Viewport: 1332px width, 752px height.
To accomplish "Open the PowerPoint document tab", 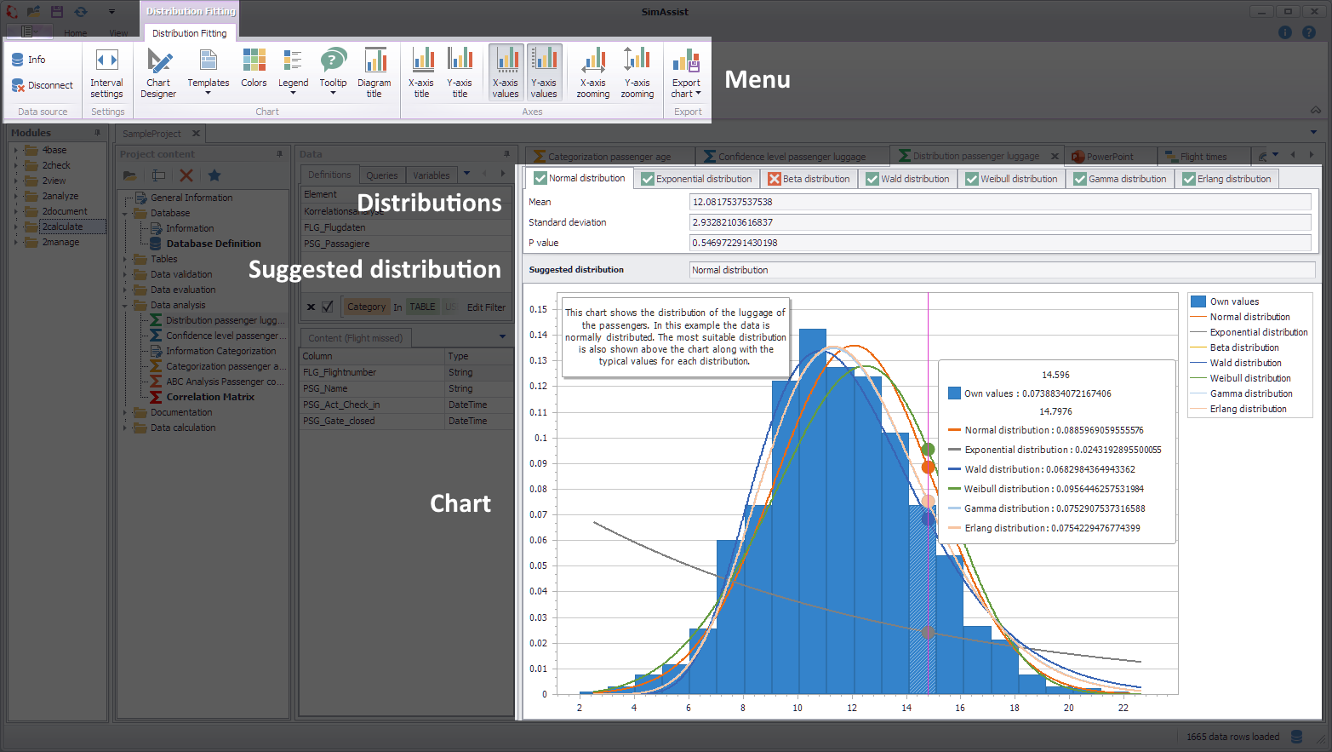I will 1110,157.
